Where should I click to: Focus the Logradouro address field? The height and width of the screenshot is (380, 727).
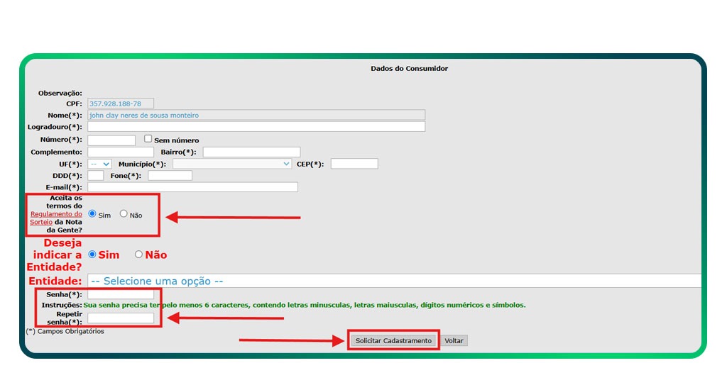click(x=256, y=127)
